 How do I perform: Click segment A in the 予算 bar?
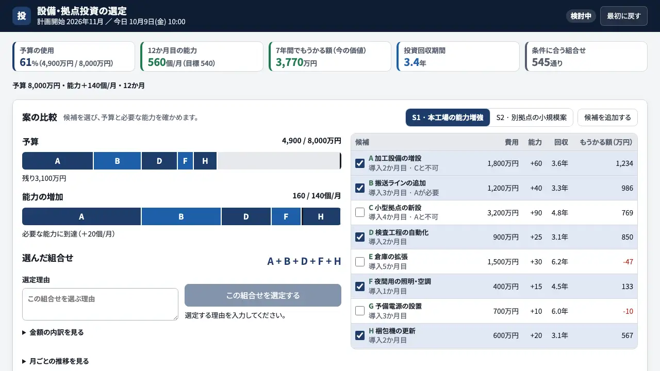[x=58, y=161]
